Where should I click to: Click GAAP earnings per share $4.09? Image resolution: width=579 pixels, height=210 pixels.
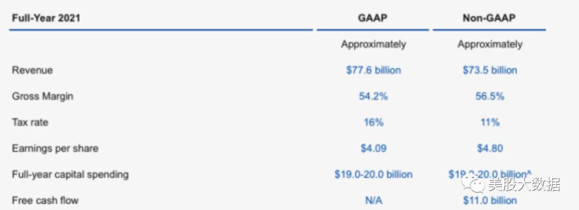click(373, 148)
